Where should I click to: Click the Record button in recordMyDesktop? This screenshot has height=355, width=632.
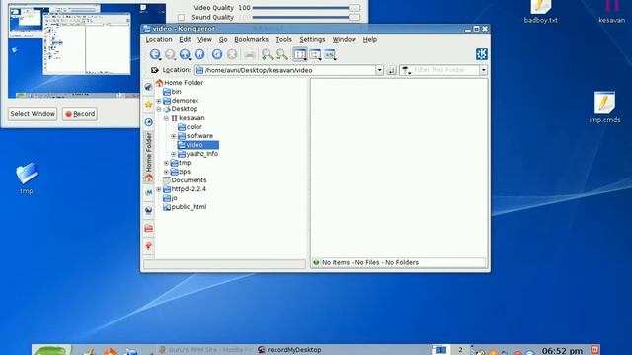[x=80, y=114]
